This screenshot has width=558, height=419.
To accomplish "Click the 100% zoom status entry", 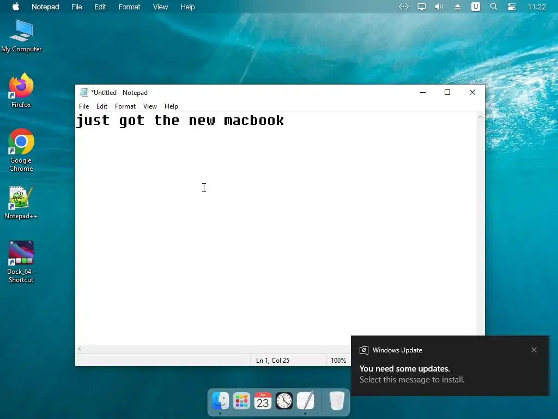I will 338,361.
